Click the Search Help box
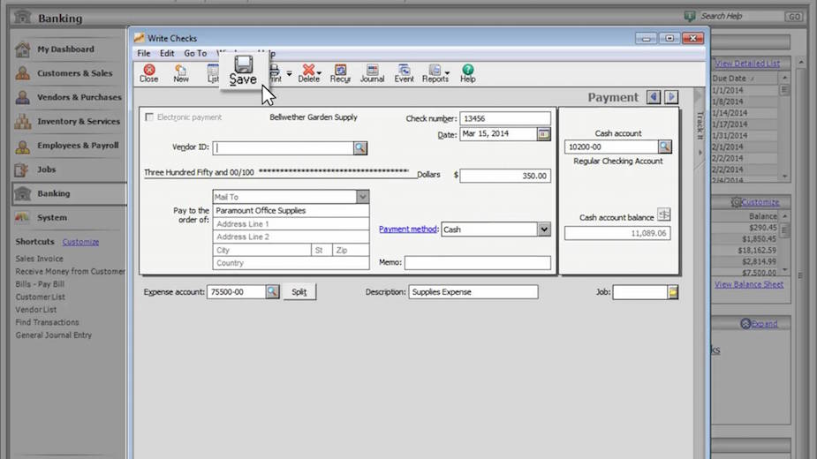 click(x=740, y=16)
